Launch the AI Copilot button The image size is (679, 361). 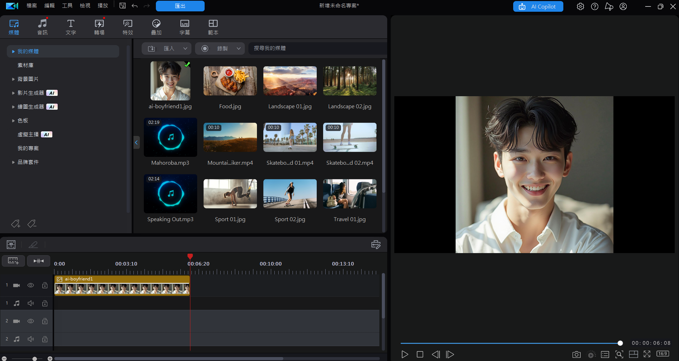[x=538, y=6]
